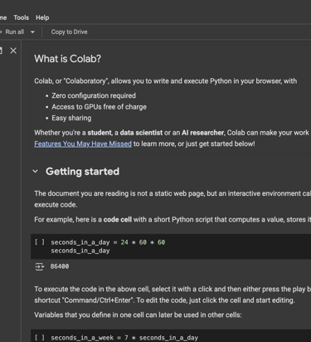Click the seconds_in_a_week = 7 code line

pyautogui.click(x=124, y=338)
